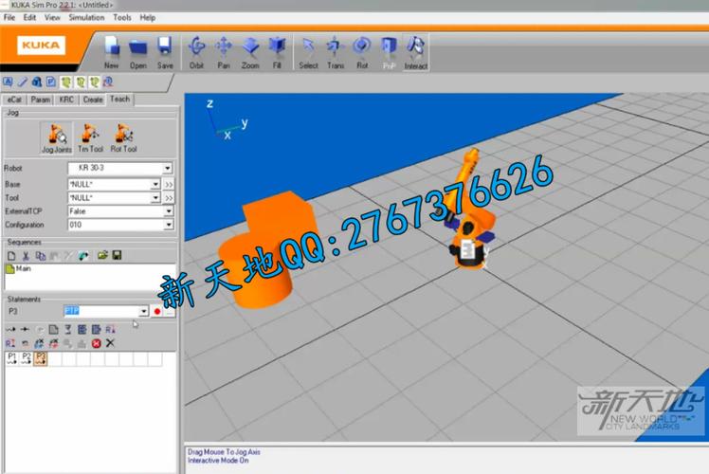Click the Save button
The width and height of the screenshot is (709, 474).
pyautogui.click(x=165, y=51)
